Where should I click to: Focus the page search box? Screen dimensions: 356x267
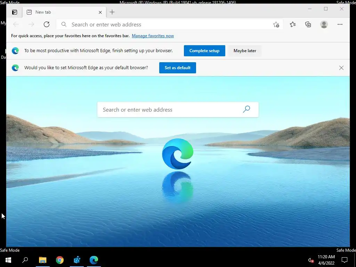[178, 110]
